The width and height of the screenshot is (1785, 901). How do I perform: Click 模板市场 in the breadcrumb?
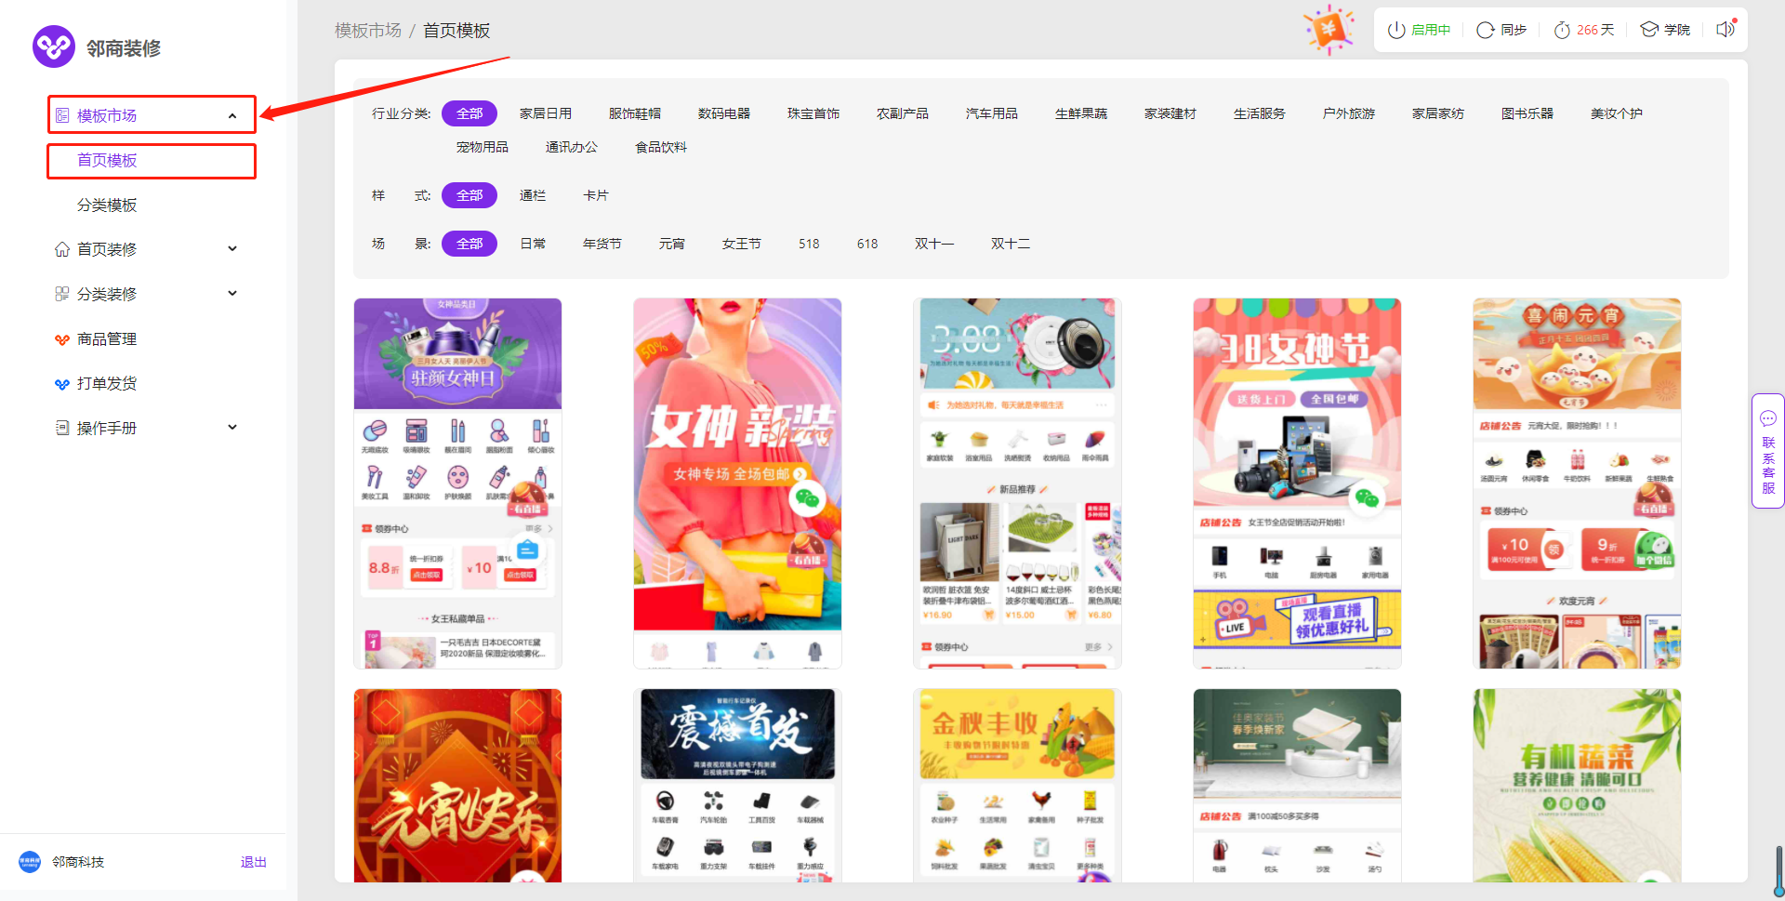pyautogui.click(x=368, y=31)
